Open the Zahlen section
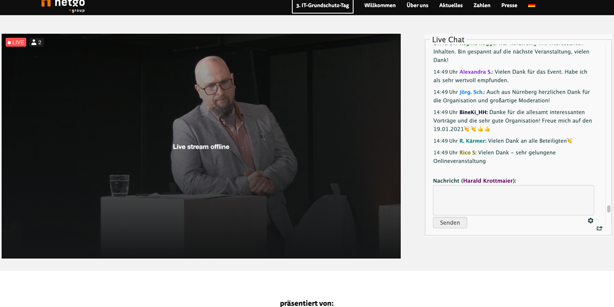 482,6
